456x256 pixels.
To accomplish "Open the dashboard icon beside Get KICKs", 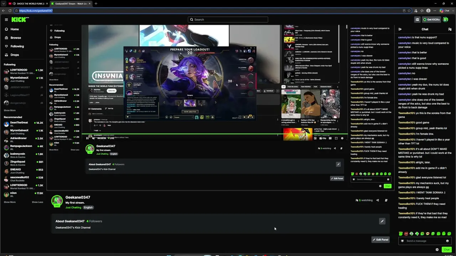I will click(417, 20).
